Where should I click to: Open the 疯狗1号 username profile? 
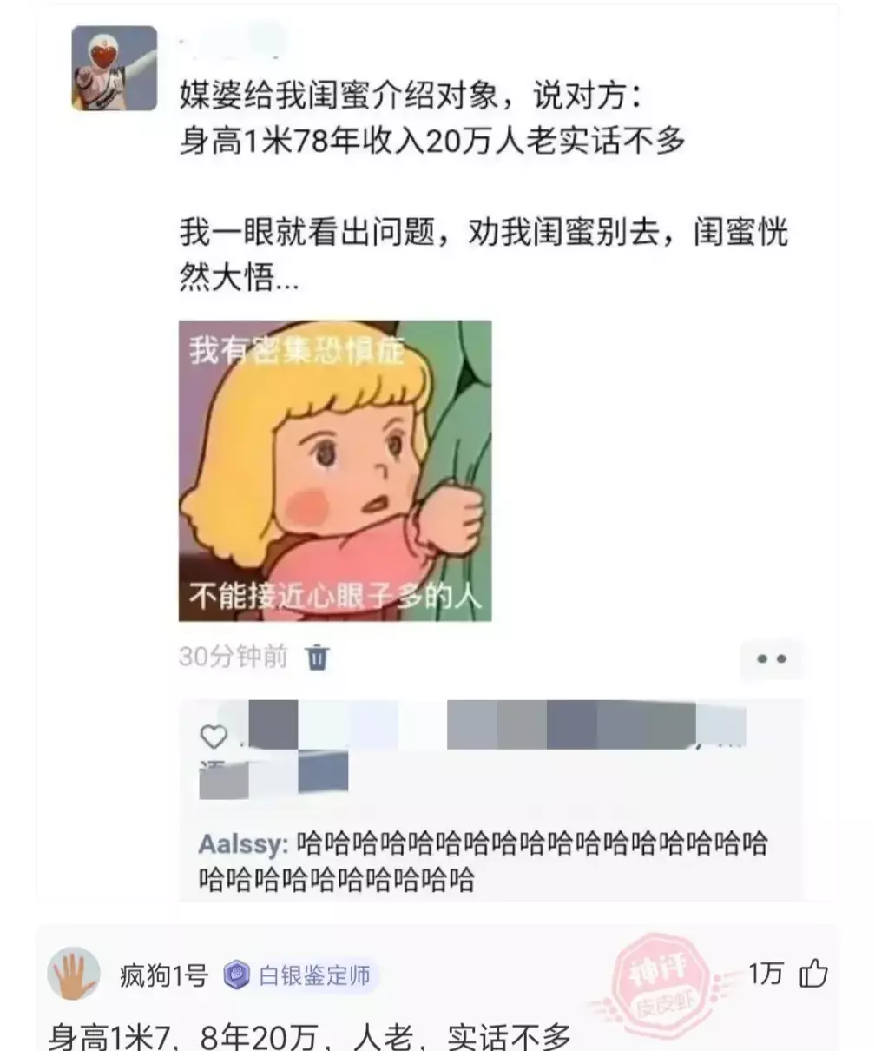(164, 976)
